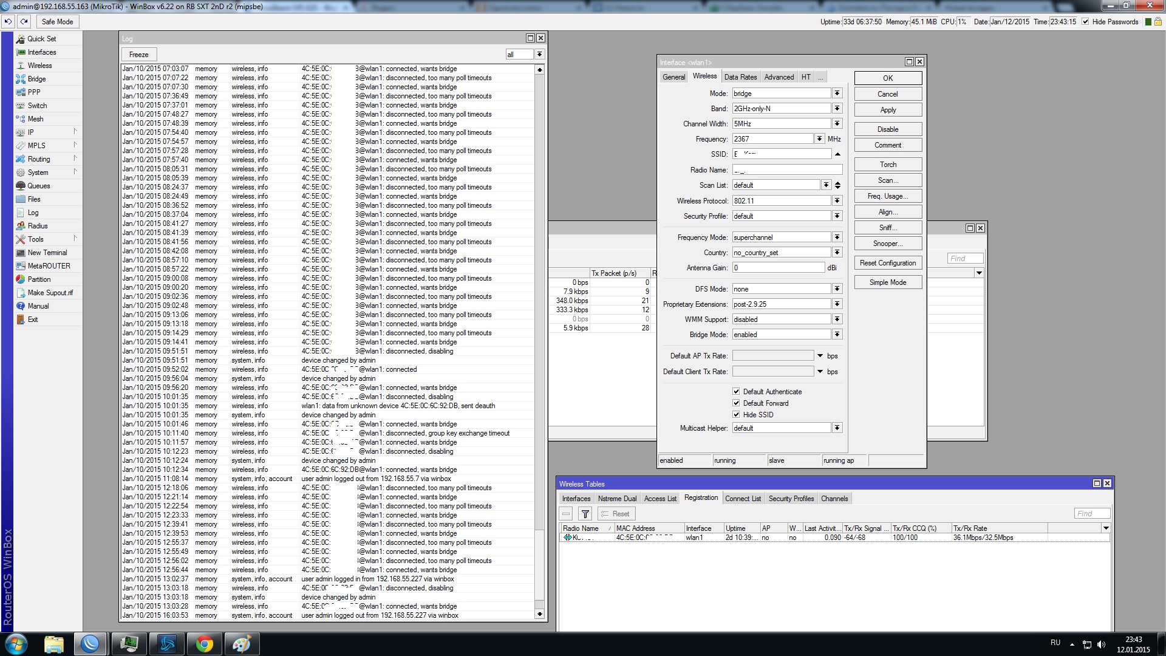The image size is (1166, 656).
Task: Toggle the Hide Passwords checkbox
Action: (1085, 22)
